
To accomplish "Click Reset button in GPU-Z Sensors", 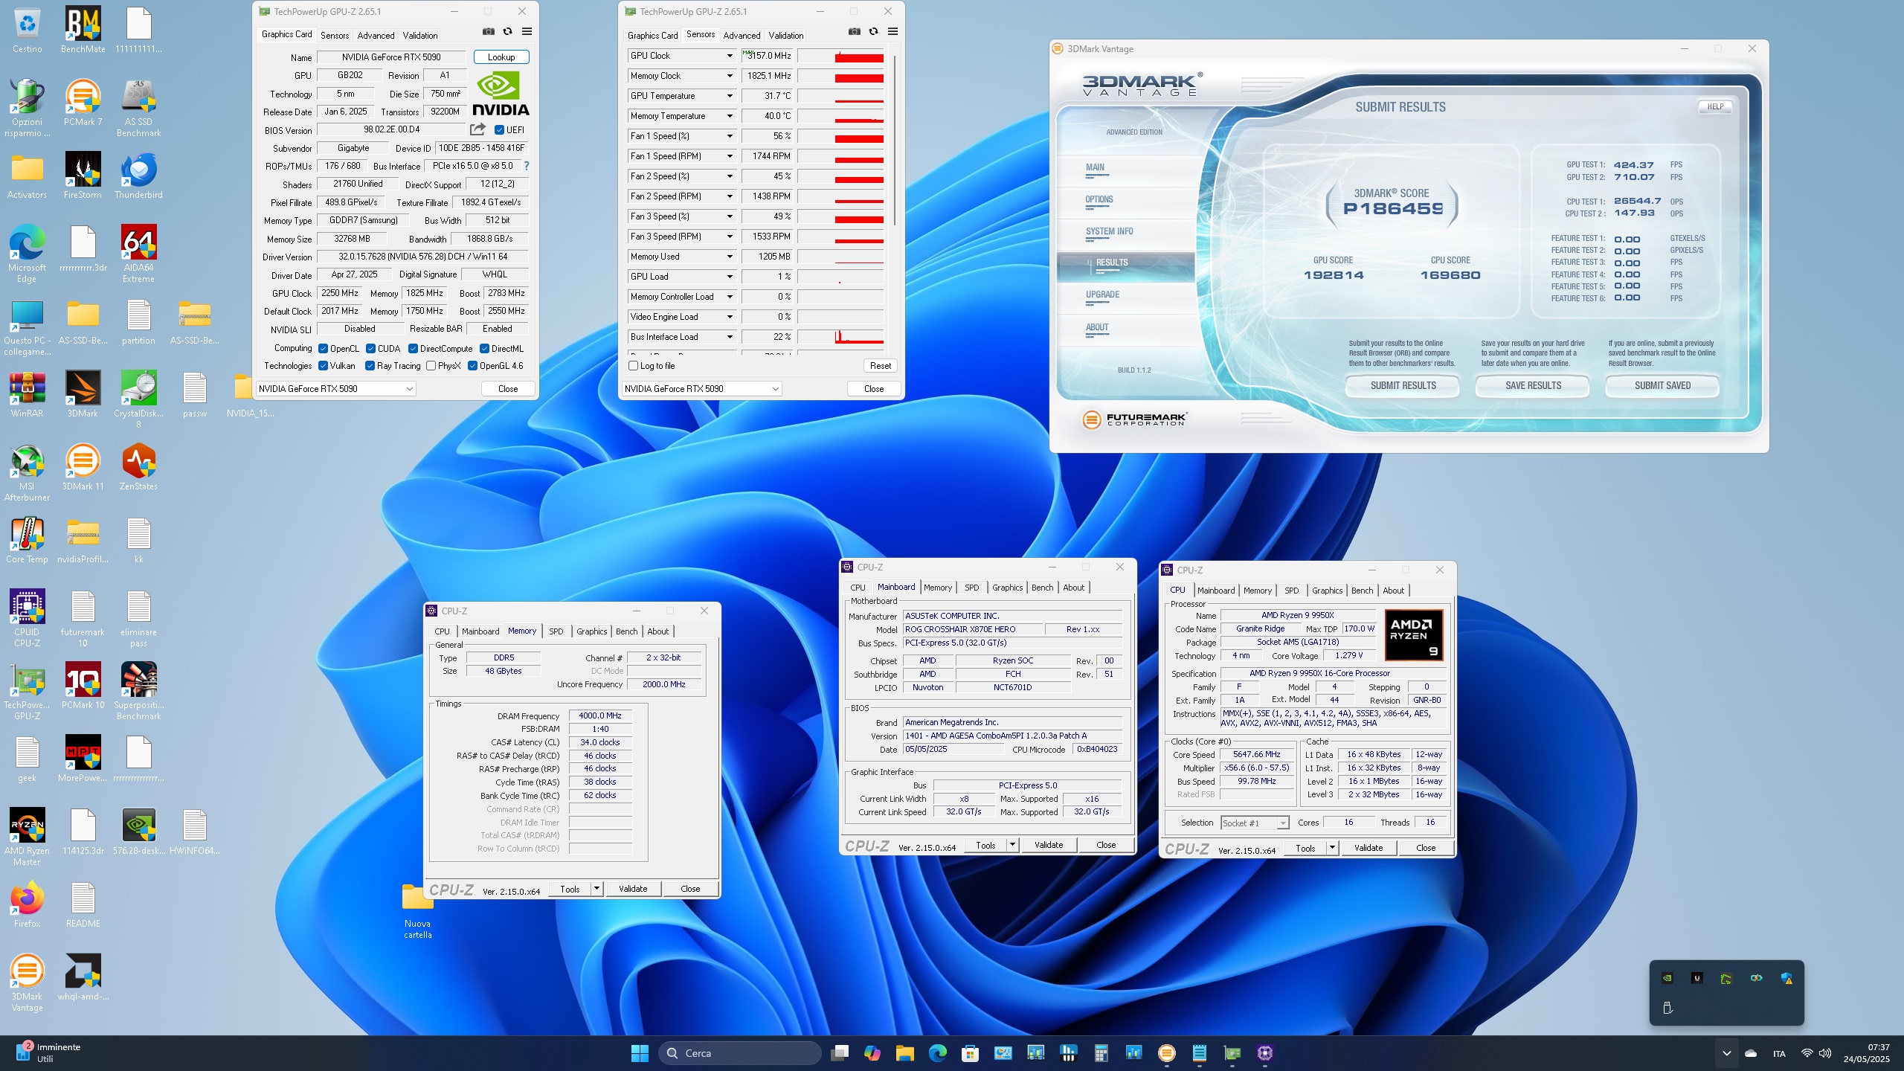I will pos(880,365).
